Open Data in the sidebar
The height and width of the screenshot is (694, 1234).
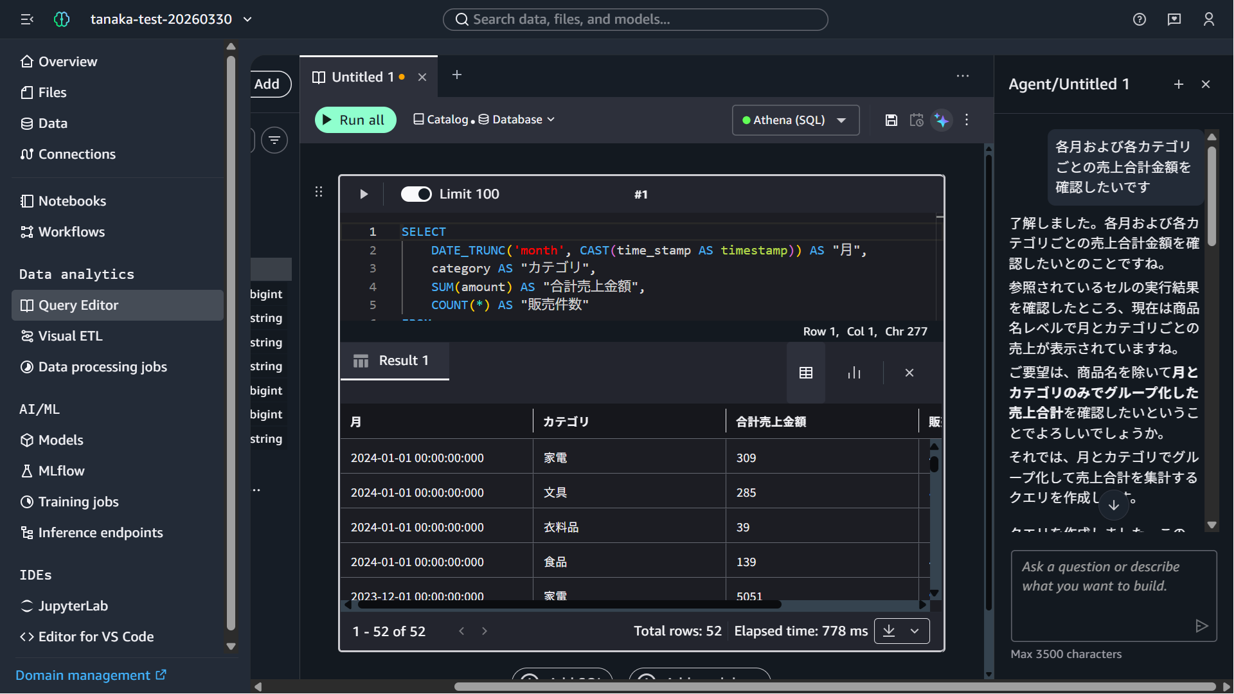coord(118,123)
